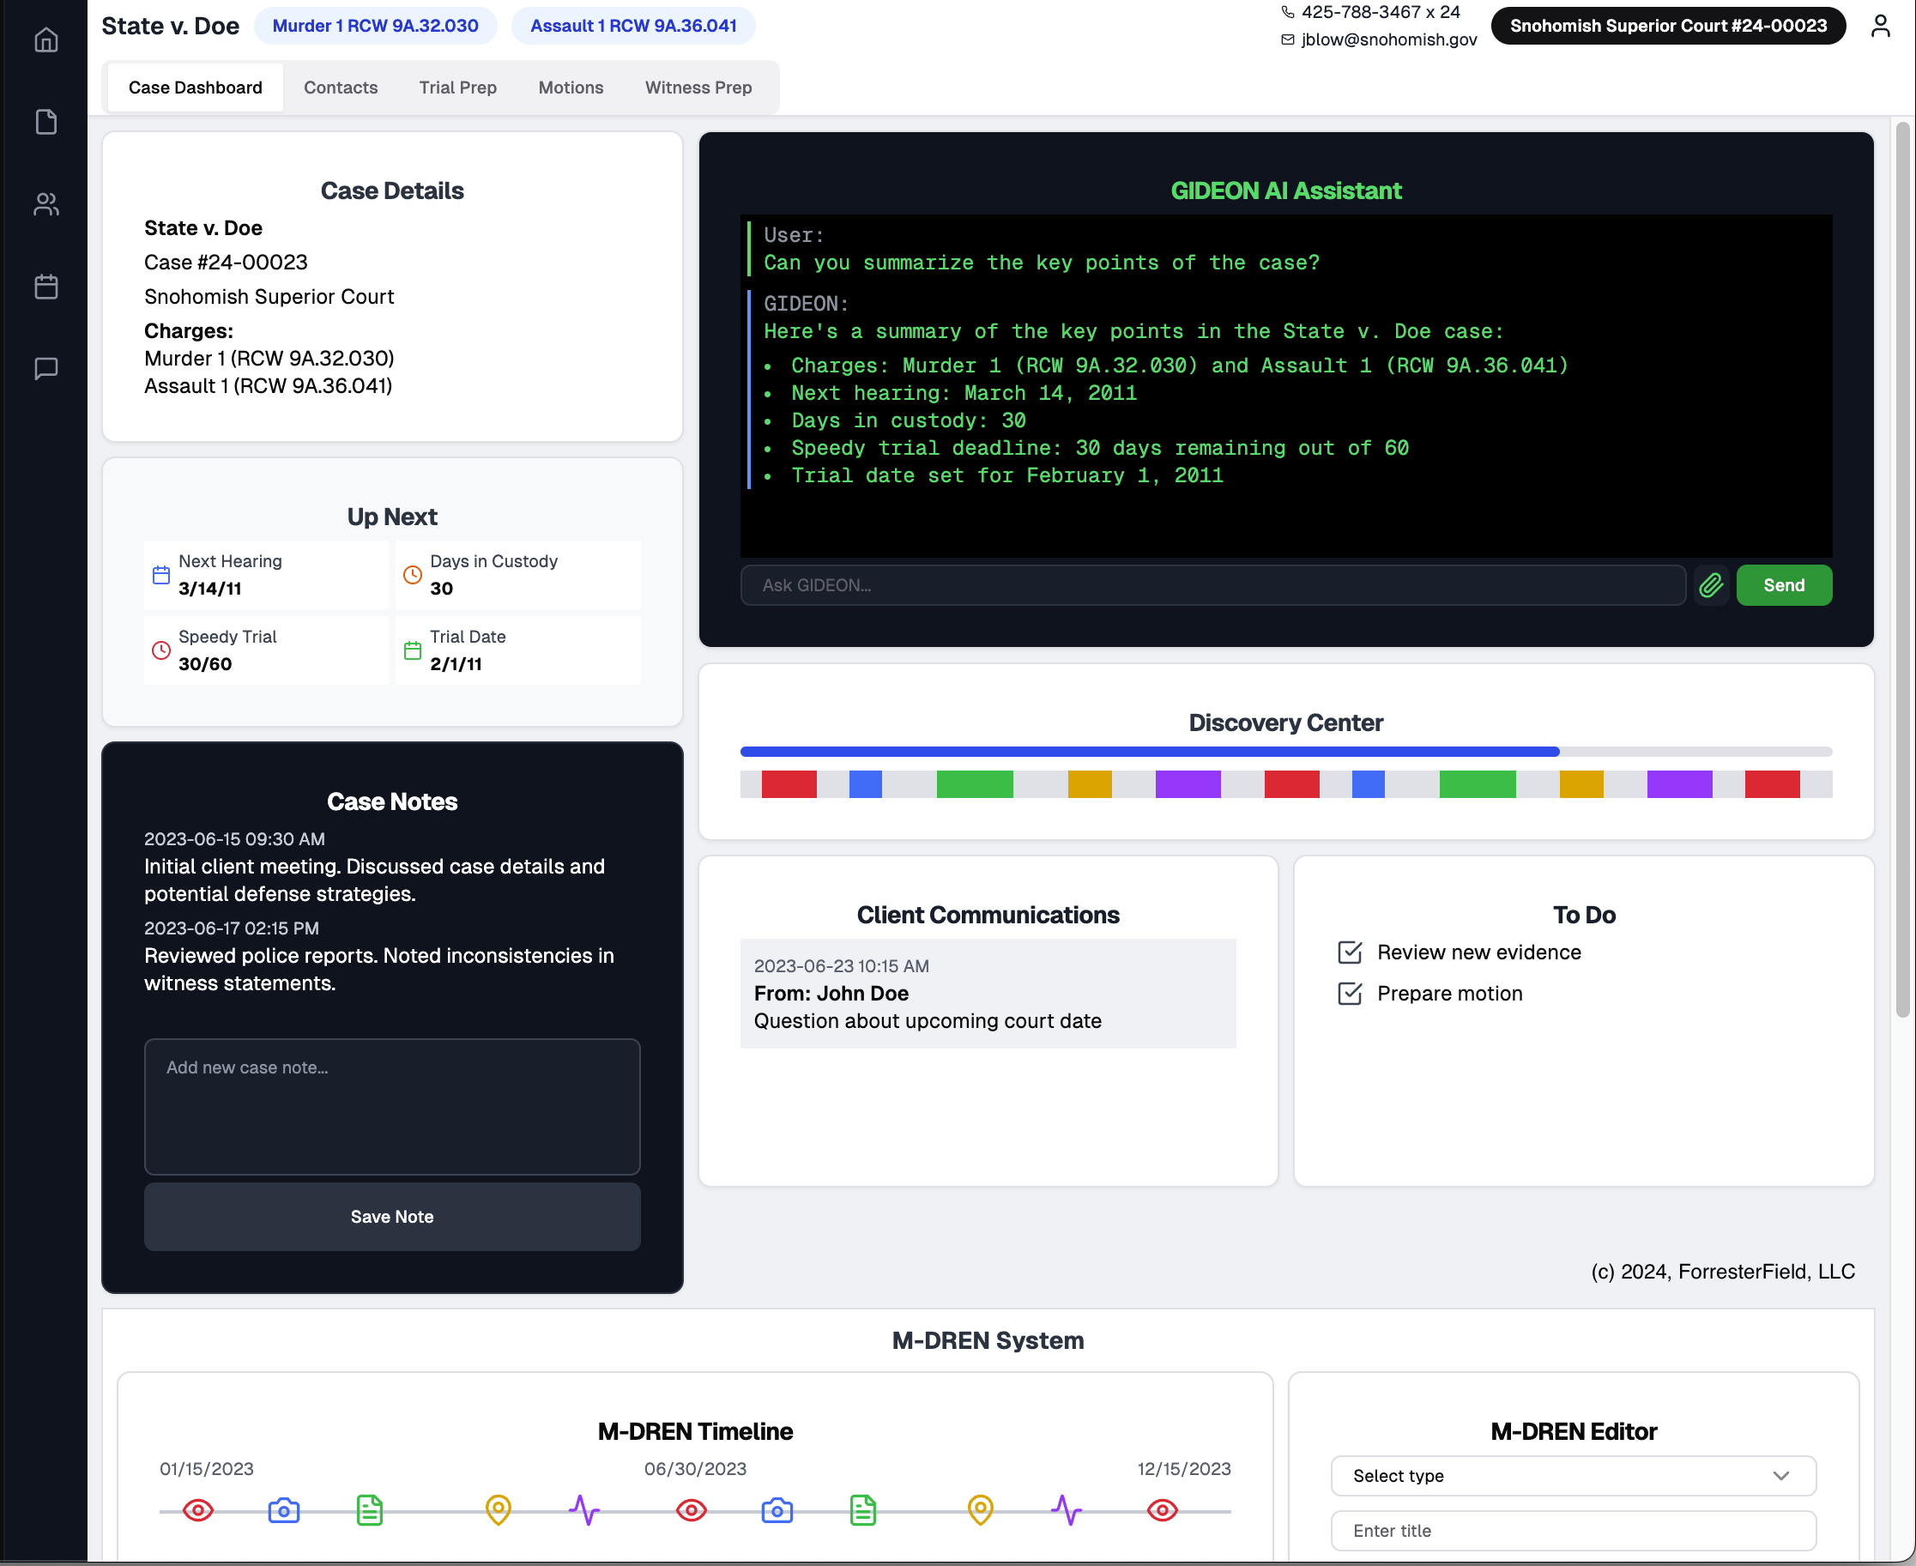This screenshot has height=1566, width=1916.
Task: Attach a file using the GIDEON paperclip icon
Action: pyautogui.click(x=1711, y=584)
